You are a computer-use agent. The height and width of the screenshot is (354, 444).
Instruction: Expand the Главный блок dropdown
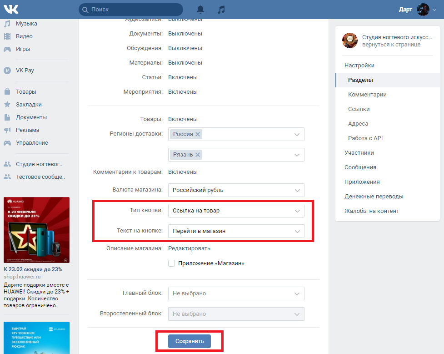236,293
